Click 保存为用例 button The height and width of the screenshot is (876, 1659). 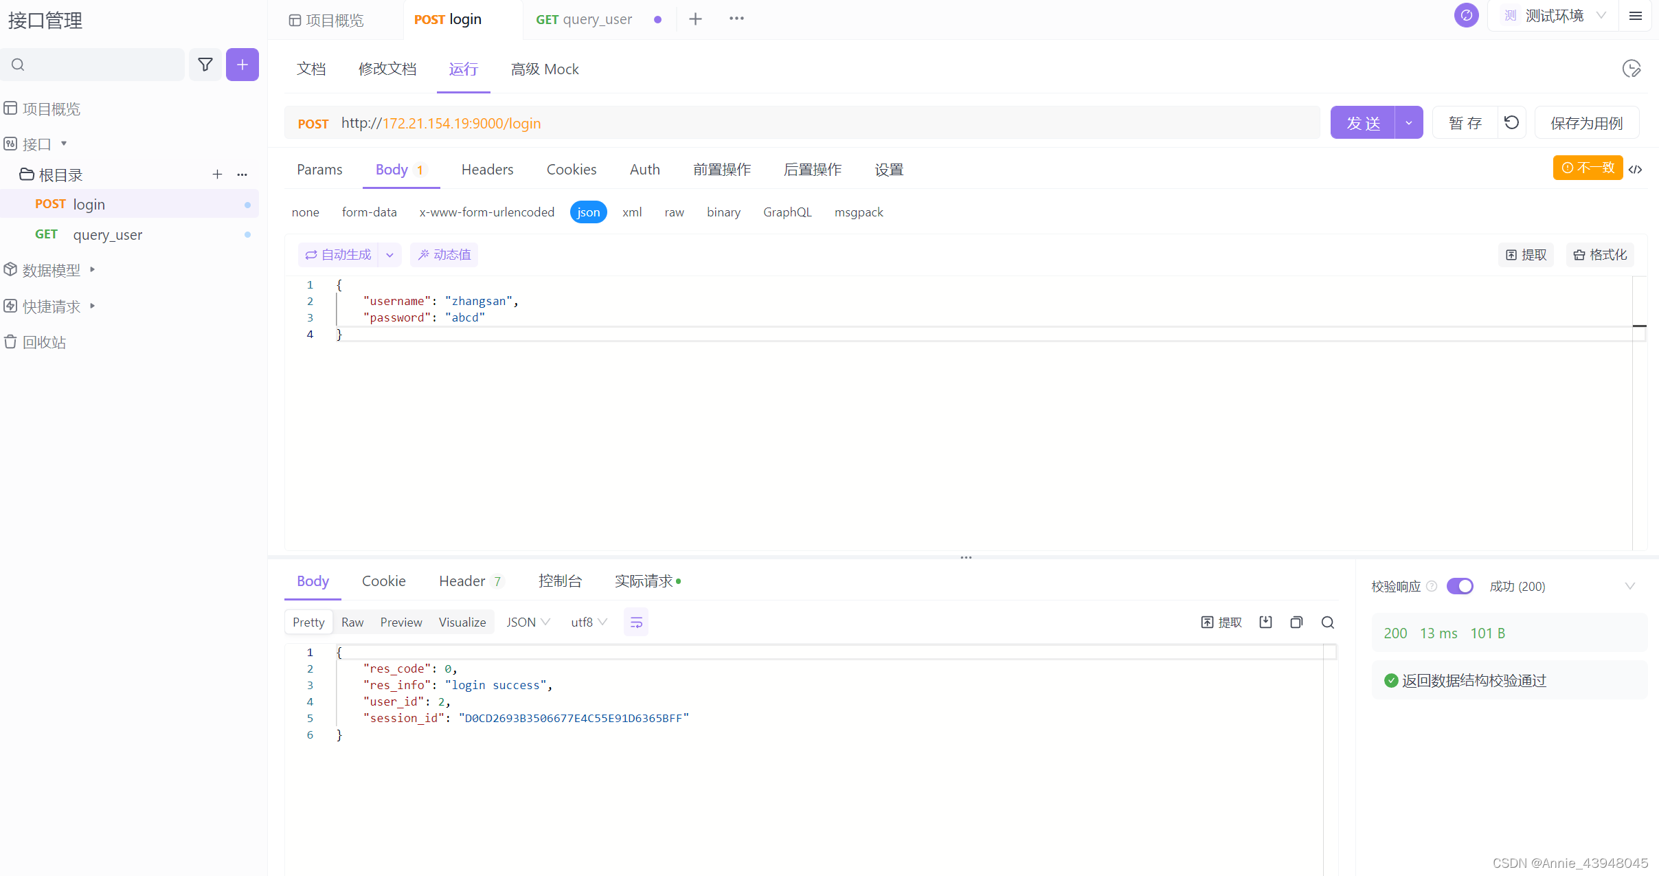[x=1587, y=123]
